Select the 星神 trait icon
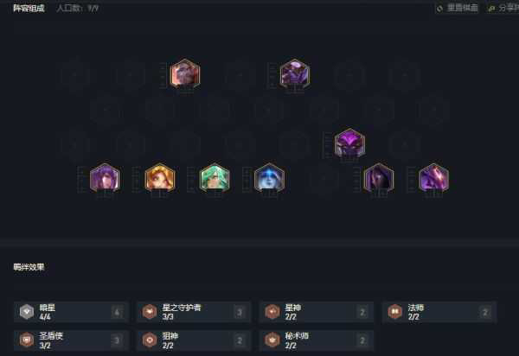This screenshot has width=519, height=356. (x=272, y=312)
